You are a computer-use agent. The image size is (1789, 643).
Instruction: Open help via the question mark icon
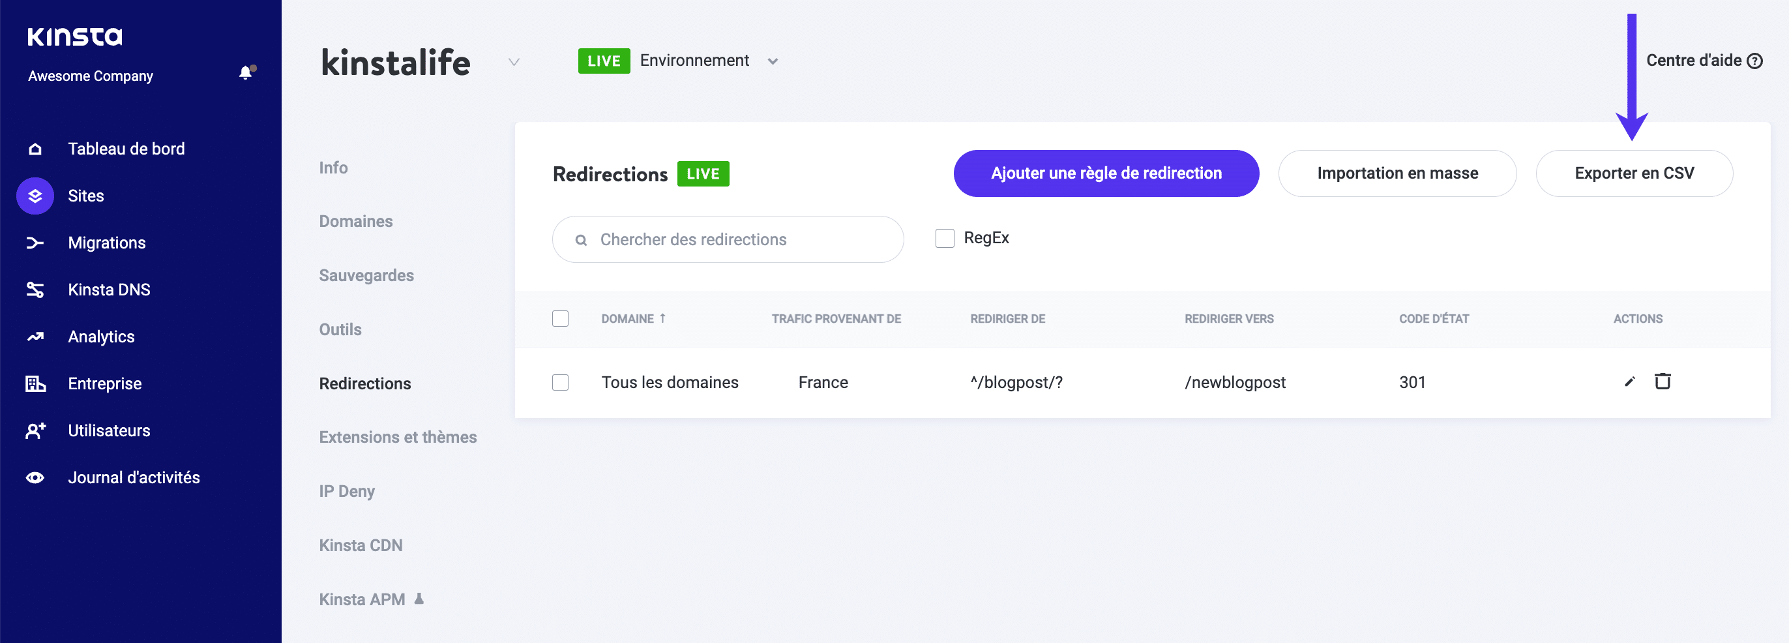pyautogui.click(x=1756, y=61)
